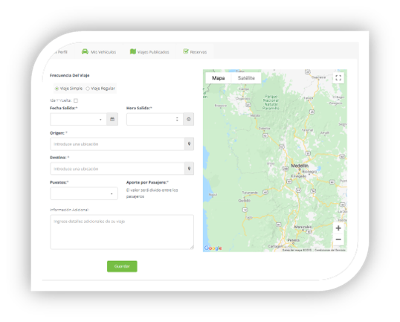
Task: Zoom out the map with minus button
Action: pyautogui.click(x=338, y=239)
